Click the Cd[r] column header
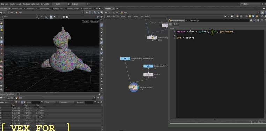Viewport: 266px width, 131px height. 17,105
